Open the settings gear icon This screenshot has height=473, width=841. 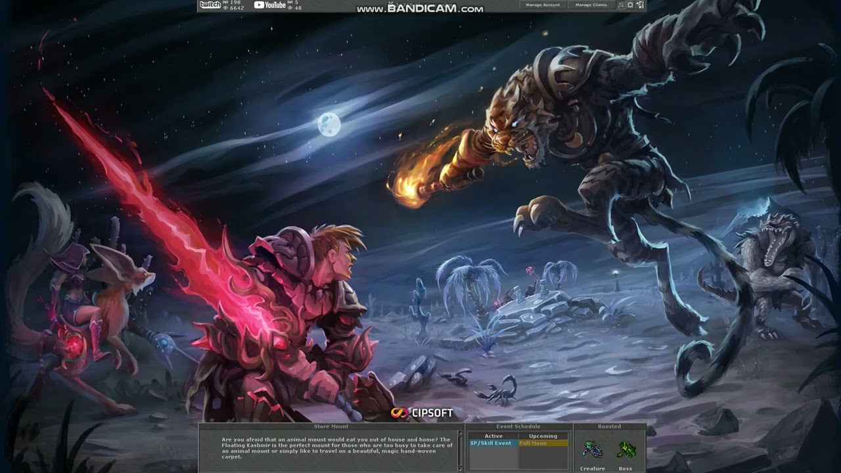click(x=630, y=5)
